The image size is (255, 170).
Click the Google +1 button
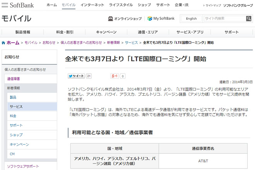(115, 76)
